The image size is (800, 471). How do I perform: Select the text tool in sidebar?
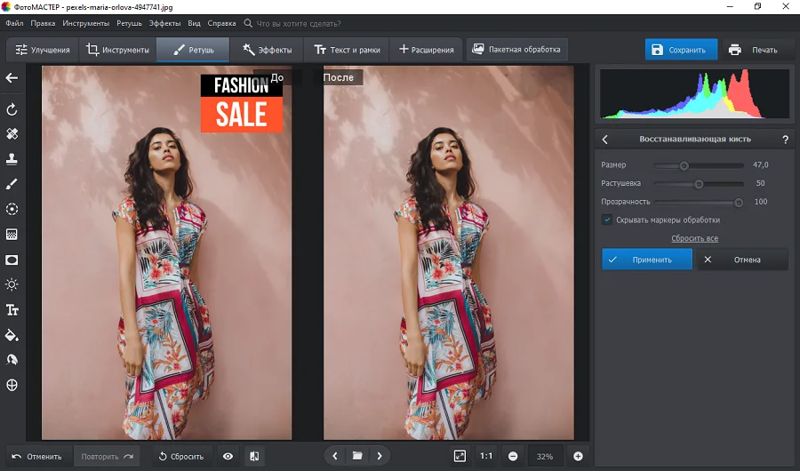[12, 310]
